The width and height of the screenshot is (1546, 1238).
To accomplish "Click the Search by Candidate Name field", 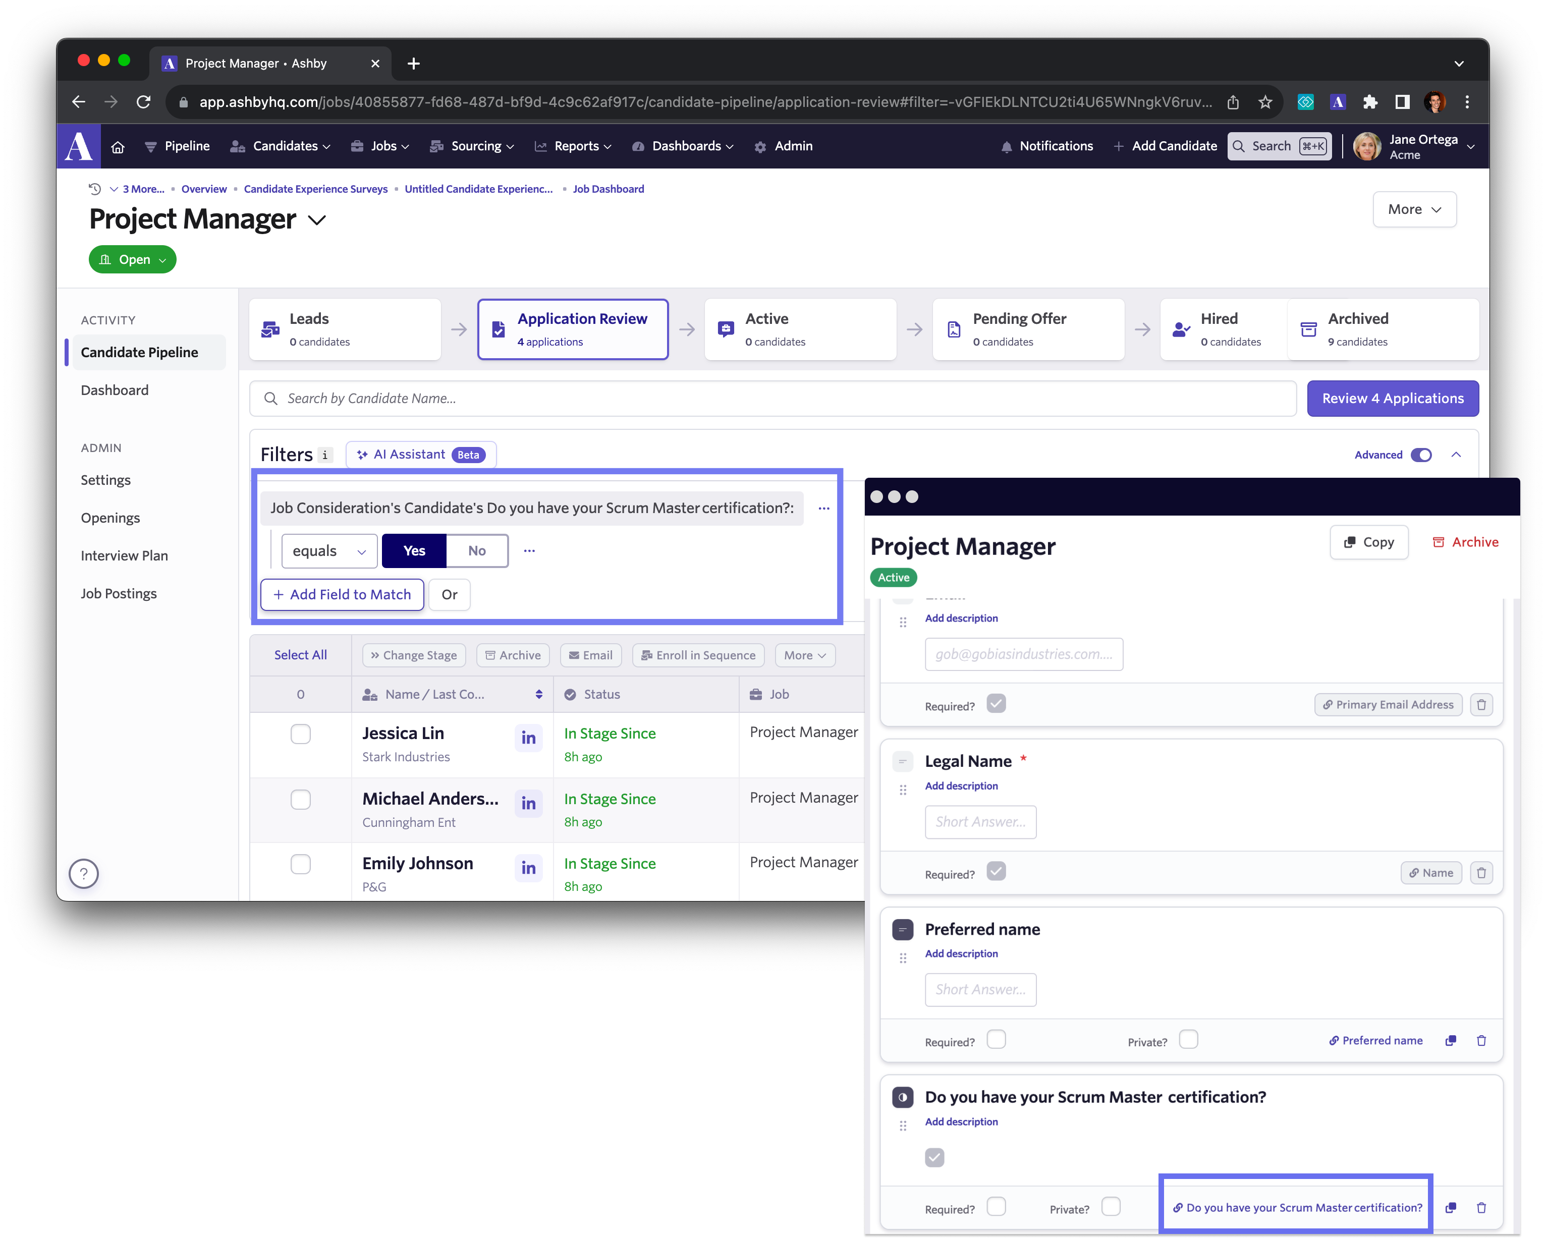I will [x=772, y=399].
